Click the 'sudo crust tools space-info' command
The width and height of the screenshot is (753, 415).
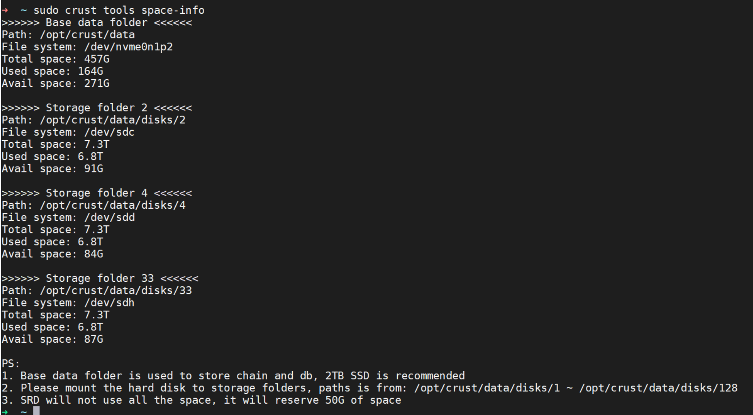click(119, 10)
